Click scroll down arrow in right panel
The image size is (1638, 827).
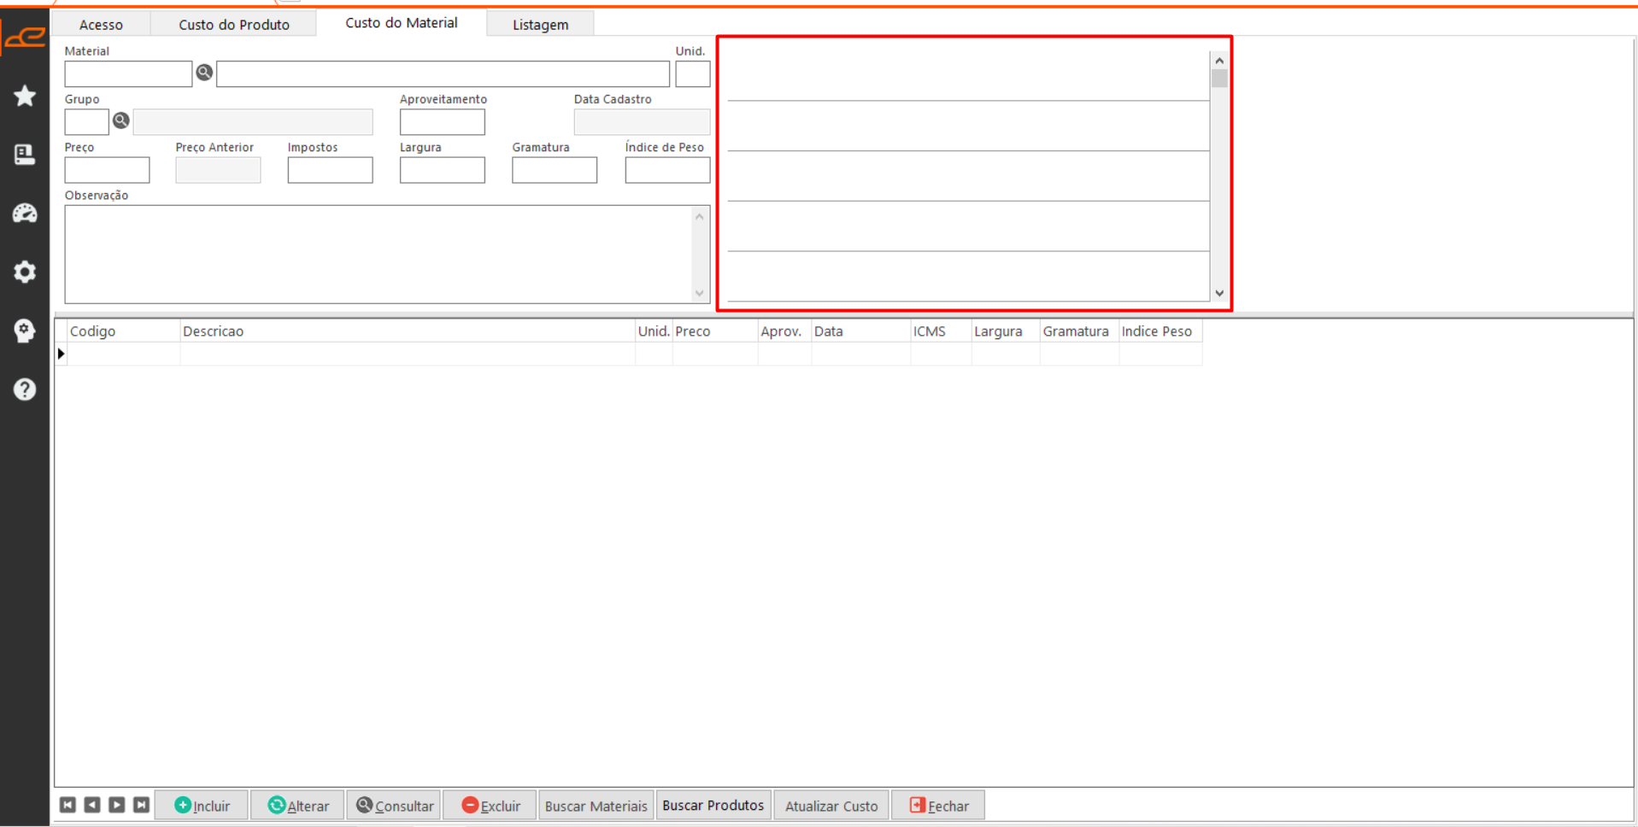click(x=1219, y=293)
